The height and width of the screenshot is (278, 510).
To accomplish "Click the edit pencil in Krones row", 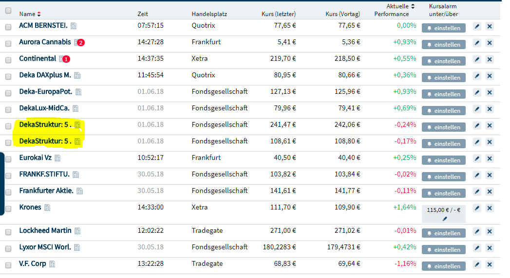I will [477, 208].
